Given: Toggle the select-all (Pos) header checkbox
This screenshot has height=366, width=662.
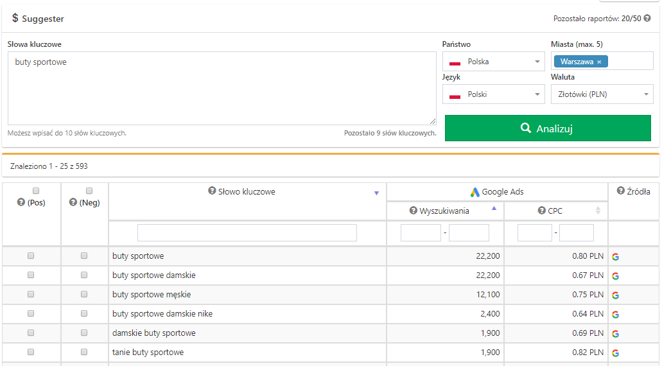Looking at the screenshot, I should click(36, 191).
